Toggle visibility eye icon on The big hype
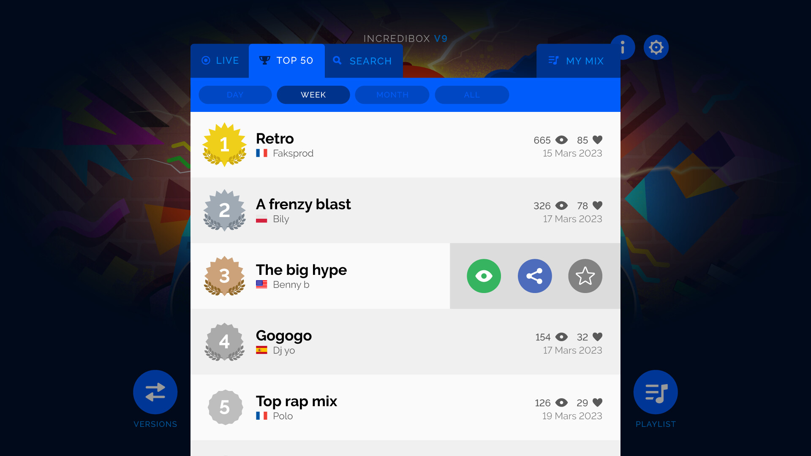This screenshot has width=811, height=456. click(x=484, y=276)
